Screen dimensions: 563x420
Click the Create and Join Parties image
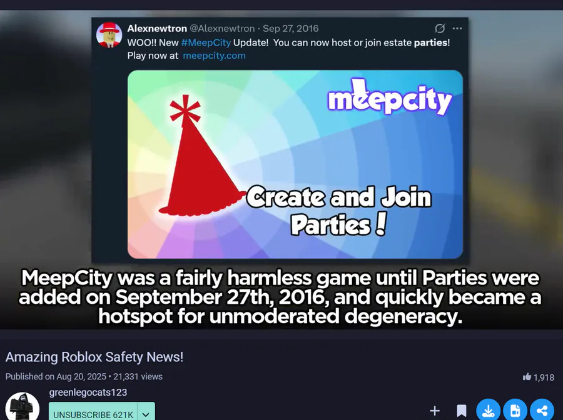pos(295,164)
